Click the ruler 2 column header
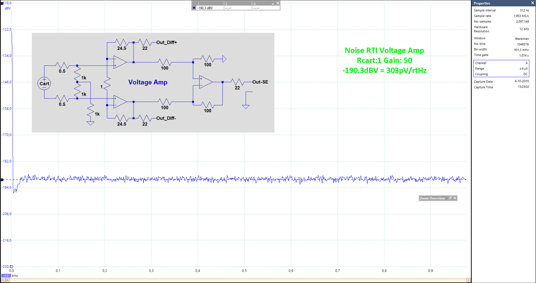Viewport: 536px width, 283px height. [x=238, y=3]
